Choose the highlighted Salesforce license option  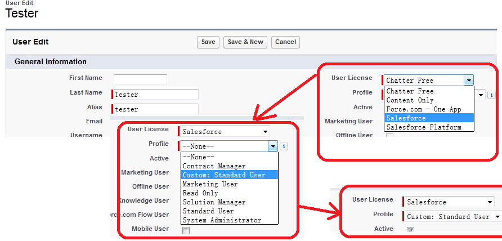[x=429, y=118]
